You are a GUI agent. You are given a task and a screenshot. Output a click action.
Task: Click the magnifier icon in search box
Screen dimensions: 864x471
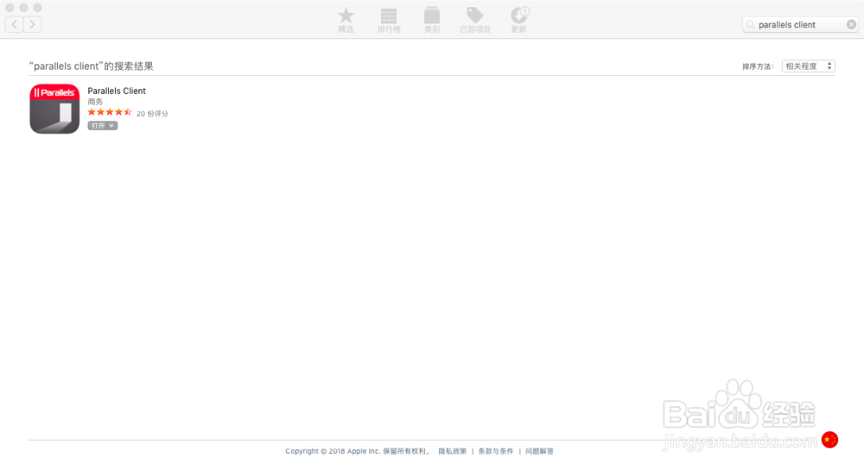tap(750, 25)
